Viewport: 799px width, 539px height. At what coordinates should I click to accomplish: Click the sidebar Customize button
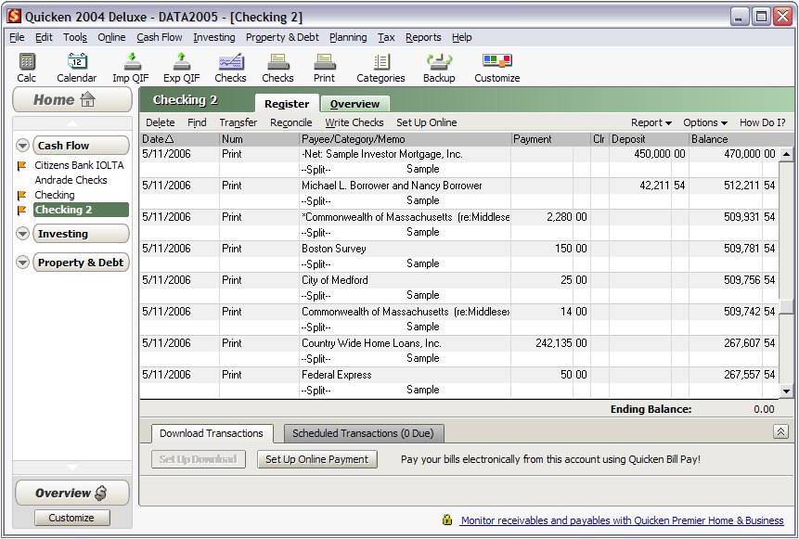pos(71,518)
